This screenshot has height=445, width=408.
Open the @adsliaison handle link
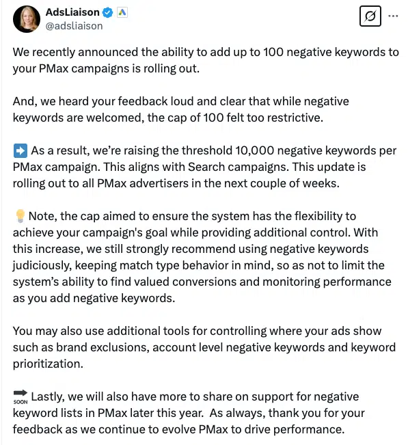(74, 26)
